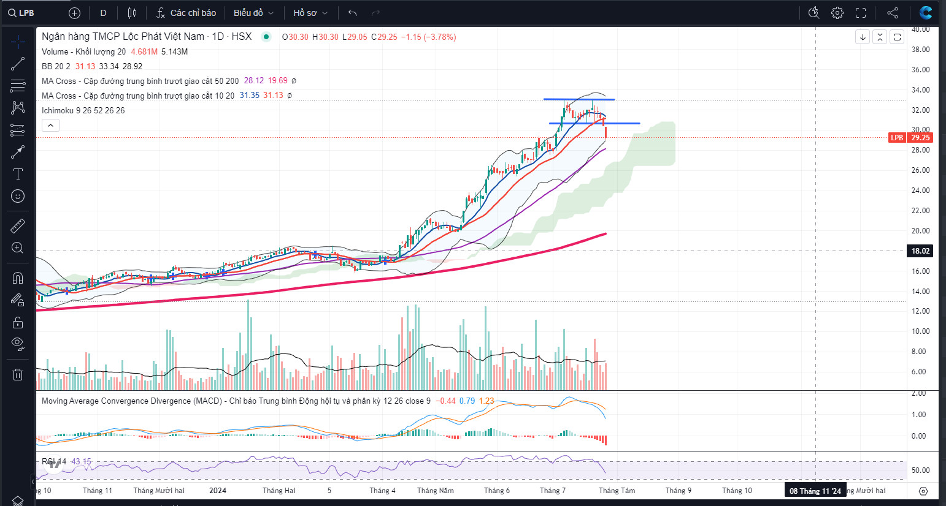
Task: Collapse the indicator legend with caret button
Action: tap(50, 126)
